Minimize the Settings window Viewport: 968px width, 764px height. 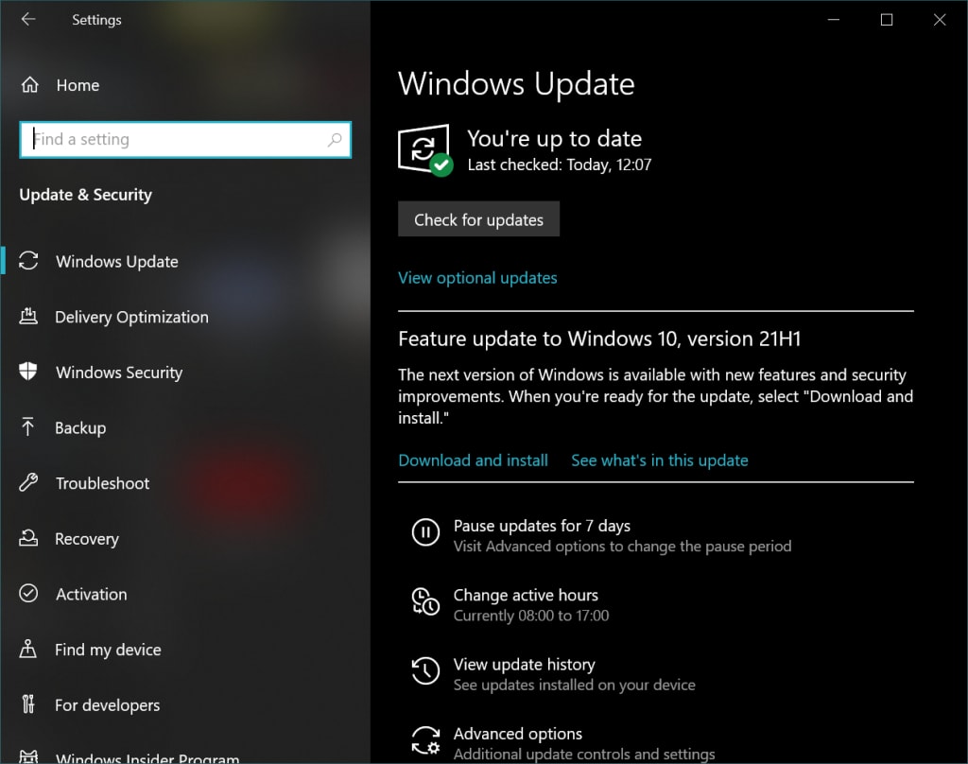click(834, 19)
